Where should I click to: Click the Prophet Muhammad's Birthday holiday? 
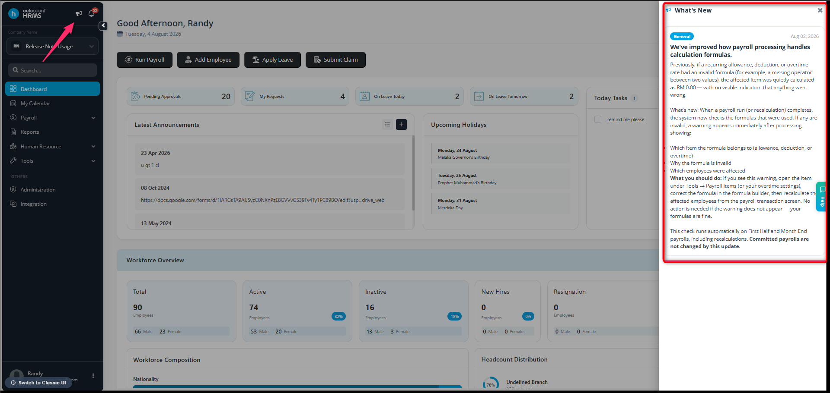[501, 179]
